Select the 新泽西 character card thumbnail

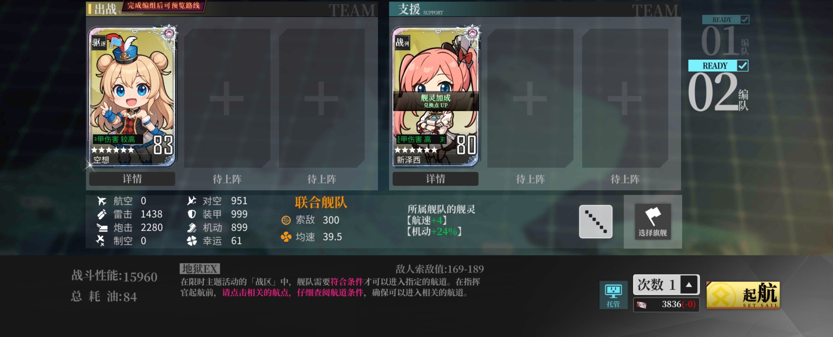[436, 97]
